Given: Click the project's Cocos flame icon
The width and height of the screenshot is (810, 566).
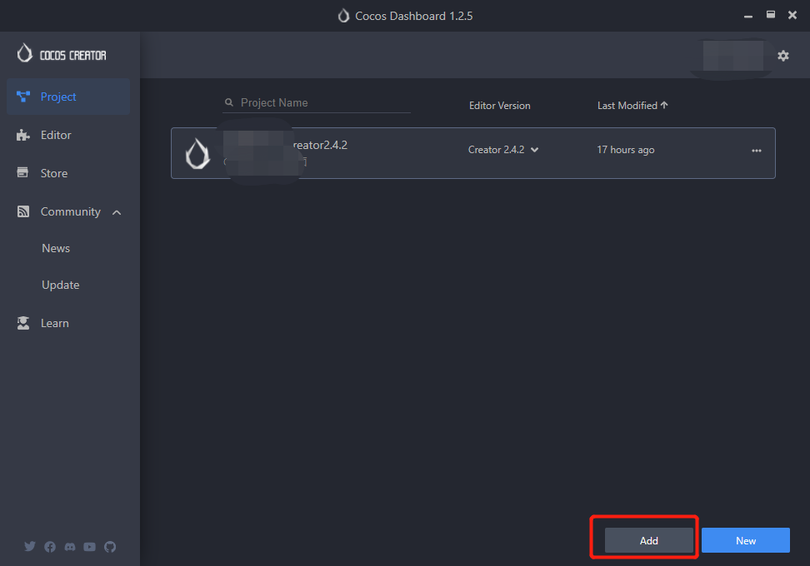Looking at the screenshot, I should [x=197, y=153].
